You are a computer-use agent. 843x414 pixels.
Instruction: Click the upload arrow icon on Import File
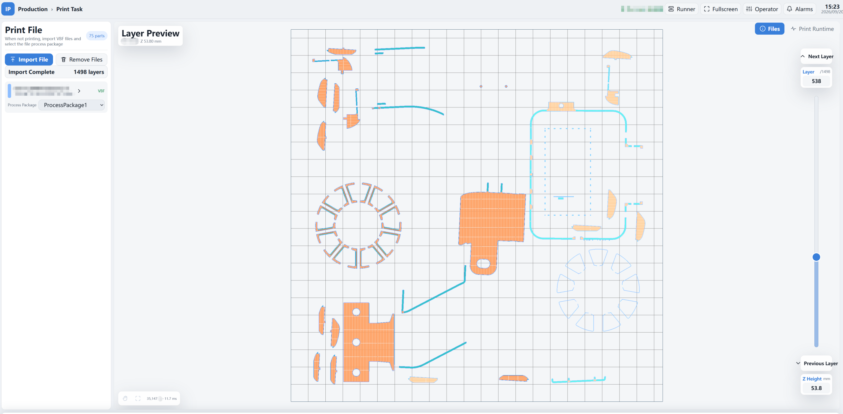point(13,59)
